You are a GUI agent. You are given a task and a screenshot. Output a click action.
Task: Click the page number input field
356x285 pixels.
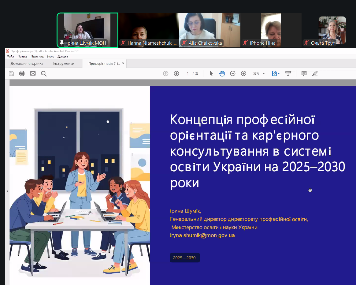click(187, 74)
